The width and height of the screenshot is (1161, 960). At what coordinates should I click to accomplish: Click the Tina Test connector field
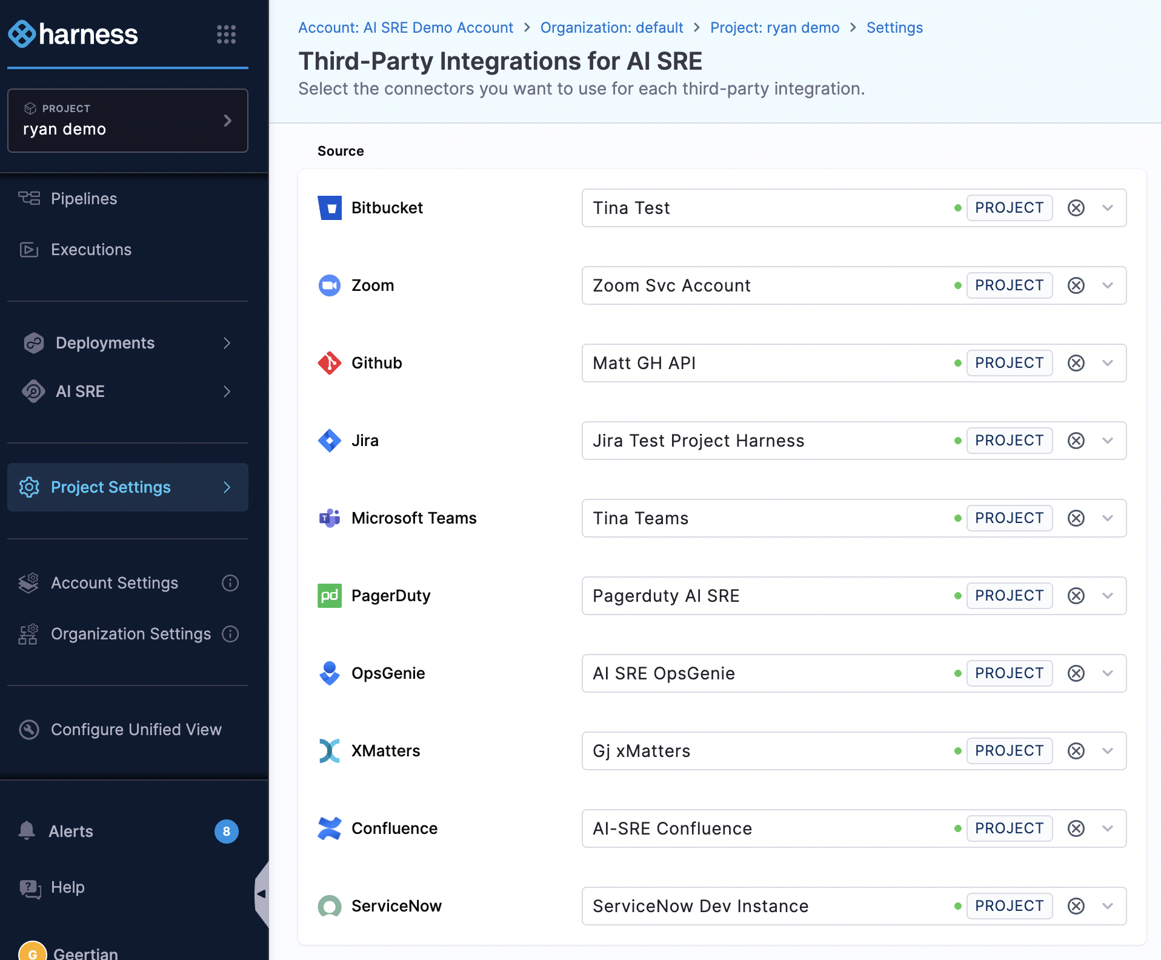(854, 208)
